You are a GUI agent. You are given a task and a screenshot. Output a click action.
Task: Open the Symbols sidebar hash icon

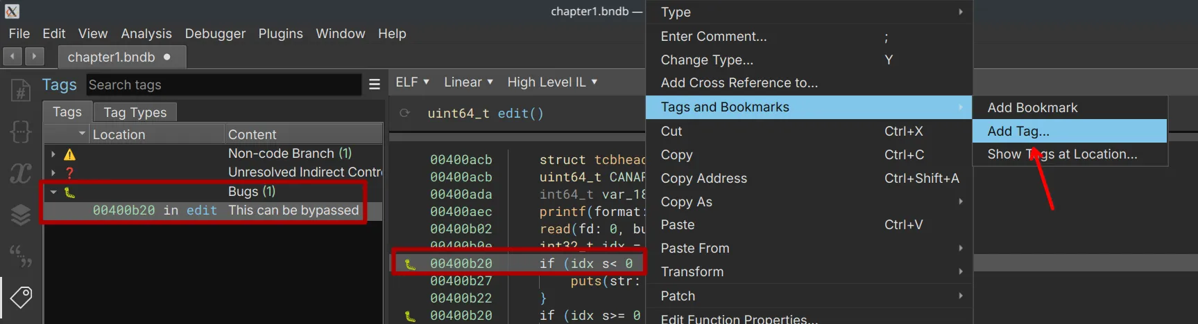[x=21, y=91]
